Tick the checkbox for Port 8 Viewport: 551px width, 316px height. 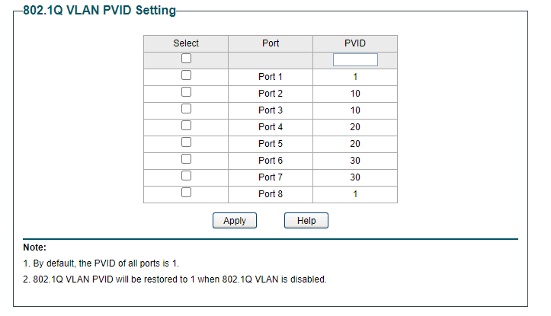(186, 193)
